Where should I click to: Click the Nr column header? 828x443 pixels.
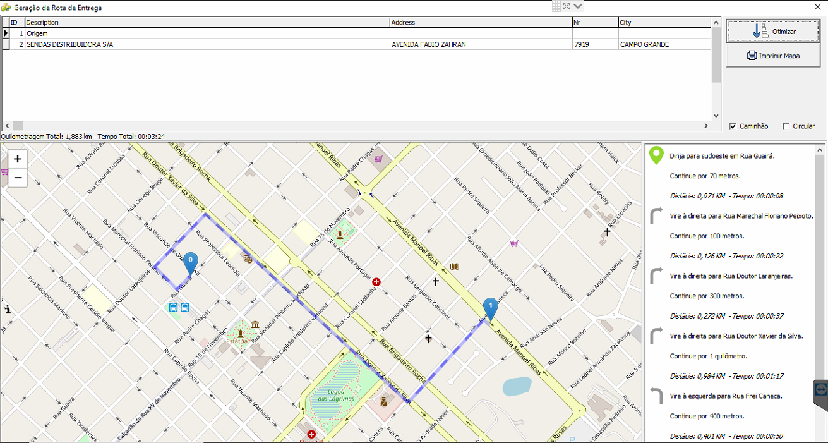click(x=595, y=22)
